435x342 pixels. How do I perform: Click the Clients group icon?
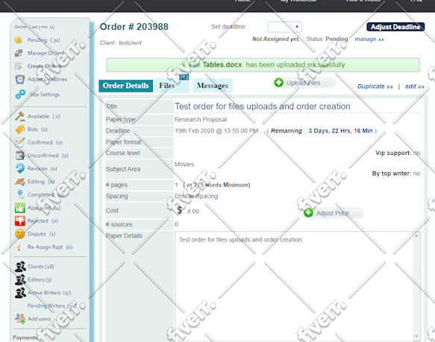click(x=20, y=267)
